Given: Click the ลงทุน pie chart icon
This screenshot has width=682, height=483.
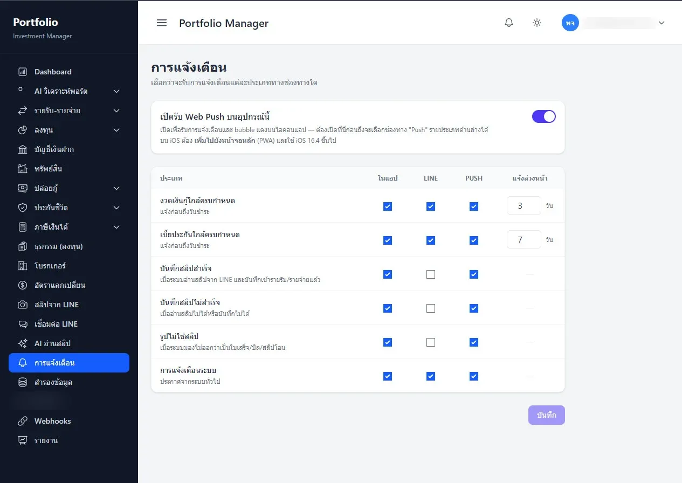Looking at the screenshot, I should pos(23,130).
